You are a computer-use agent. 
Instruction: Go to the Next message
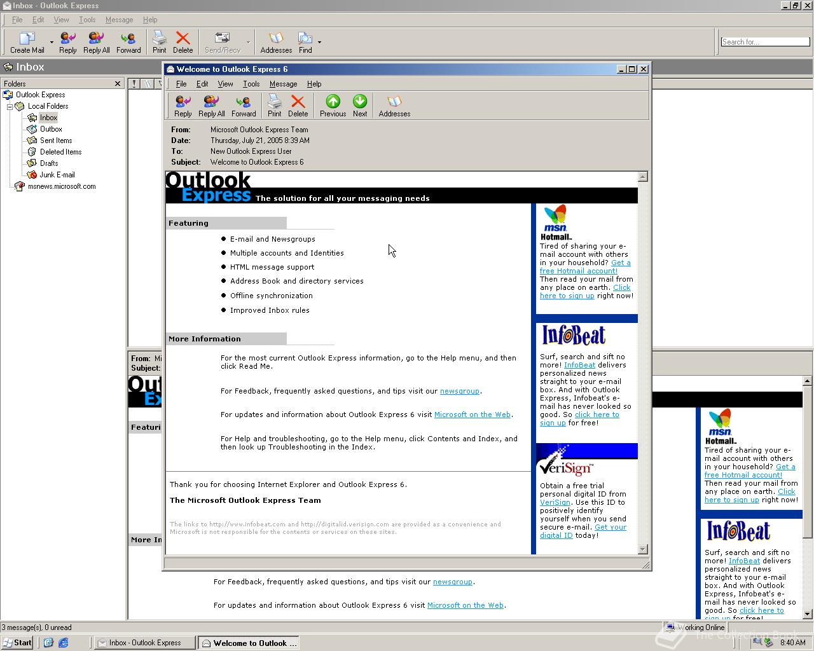pos(360,106)
